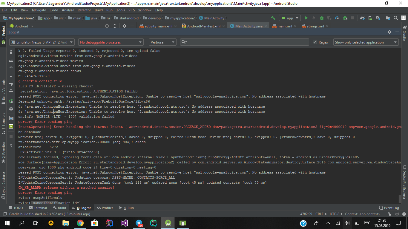408x229 pixels.
Task: Open AVD Manager icon in toolbar
Action: pos(370,18)
